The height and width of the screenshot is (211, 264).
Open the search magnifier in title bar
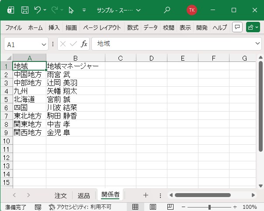[167, 10]
